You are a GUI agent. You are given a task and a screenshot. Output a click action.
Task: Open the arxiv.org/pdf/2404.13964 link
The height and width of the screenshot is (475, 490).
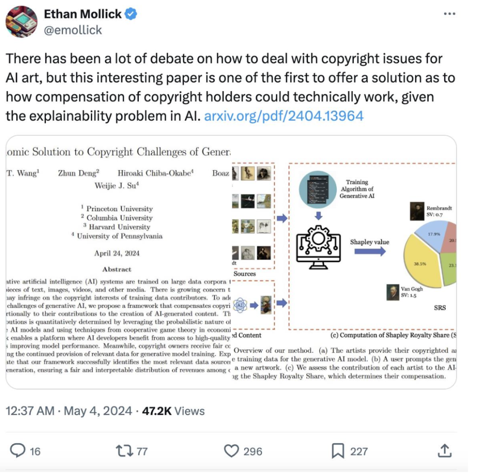click(284, 116)
